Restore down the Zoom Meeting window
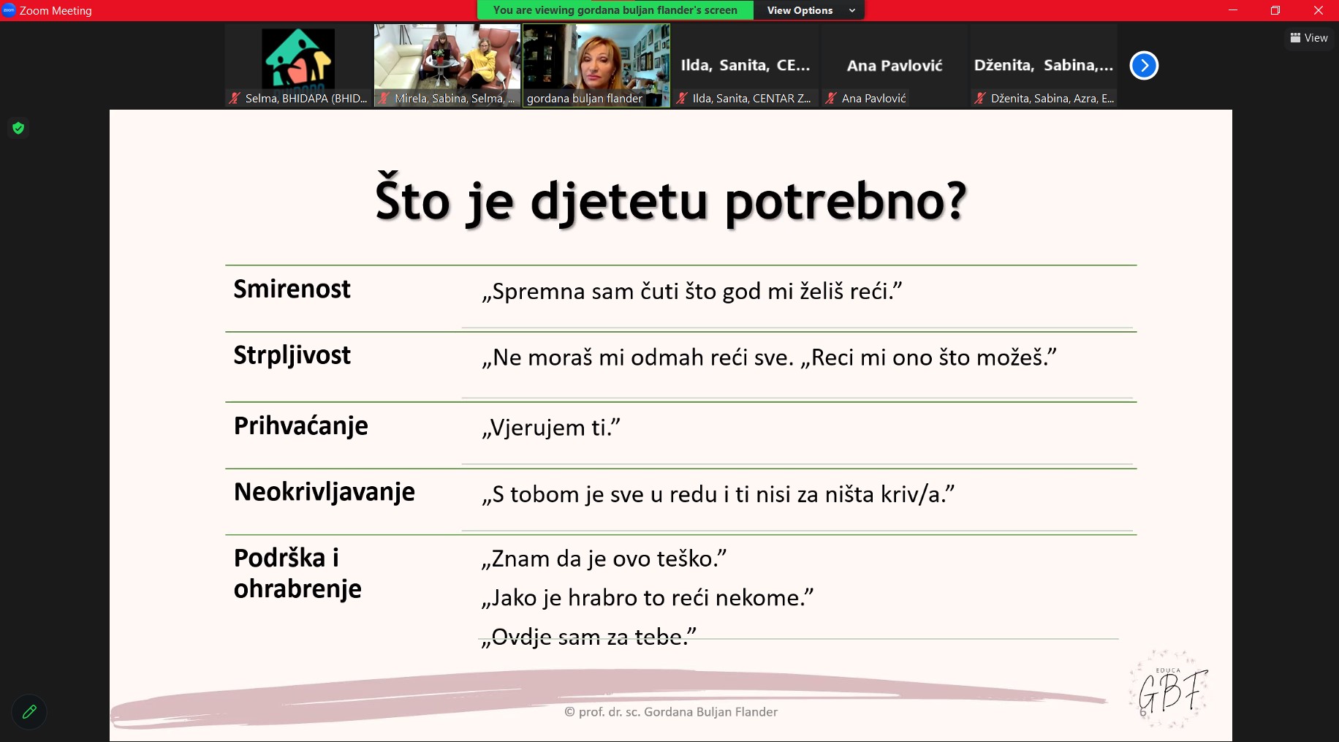Image resolution: width=1339 pixels, height=742 pixels. 1275,10
